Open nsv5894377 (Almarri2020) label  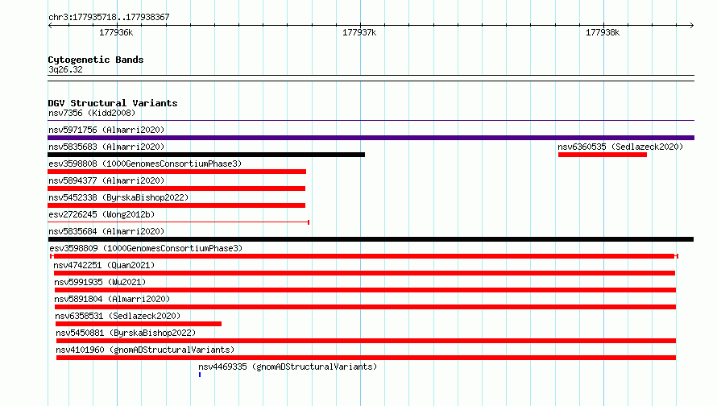(106, 180)
